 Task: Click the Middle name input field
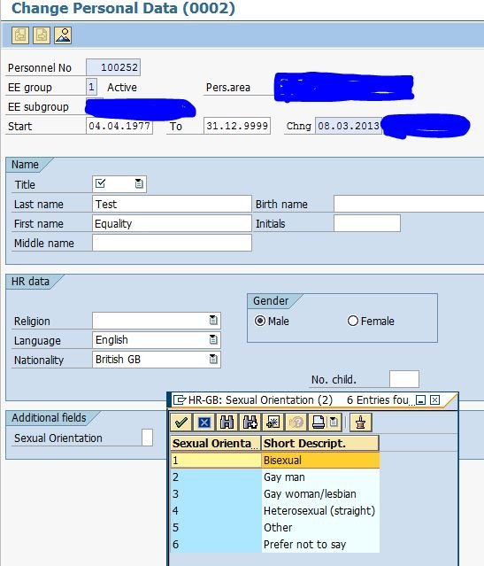(172, 243)
